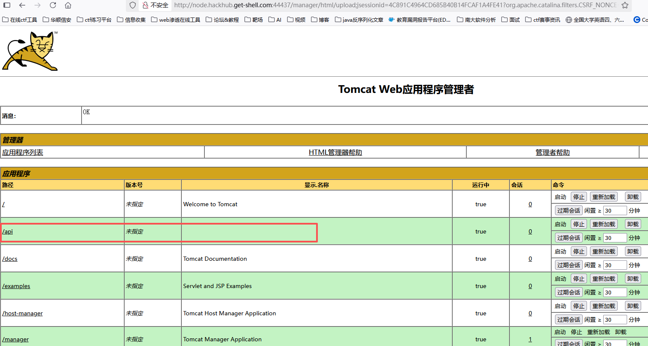Click sessions count 1 link for /manager
Screen dimensions: 648x346
pyautogui.click(x=530, y=339)
